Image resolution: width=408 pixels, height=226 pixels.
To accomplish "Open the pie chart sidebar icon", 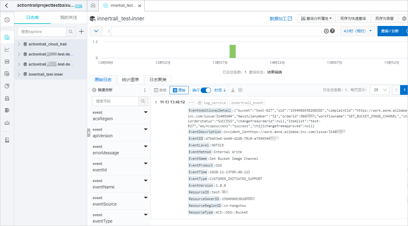I will [x=7, y=86].
